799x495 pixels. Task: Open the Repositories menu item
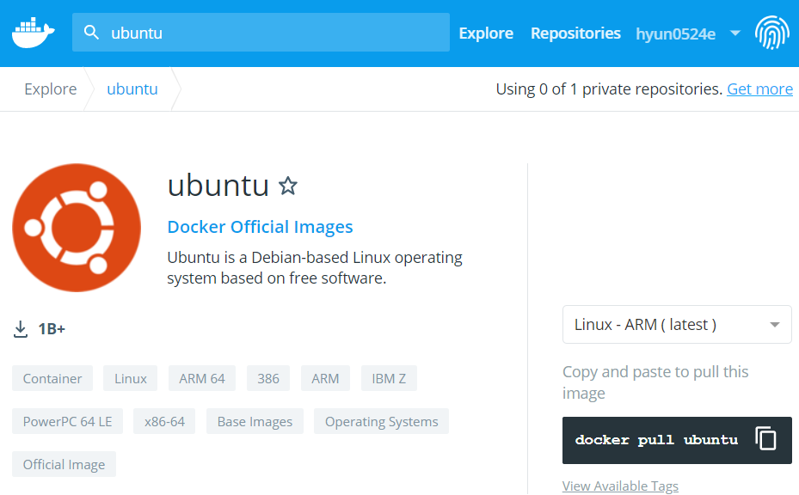[575, 34]
